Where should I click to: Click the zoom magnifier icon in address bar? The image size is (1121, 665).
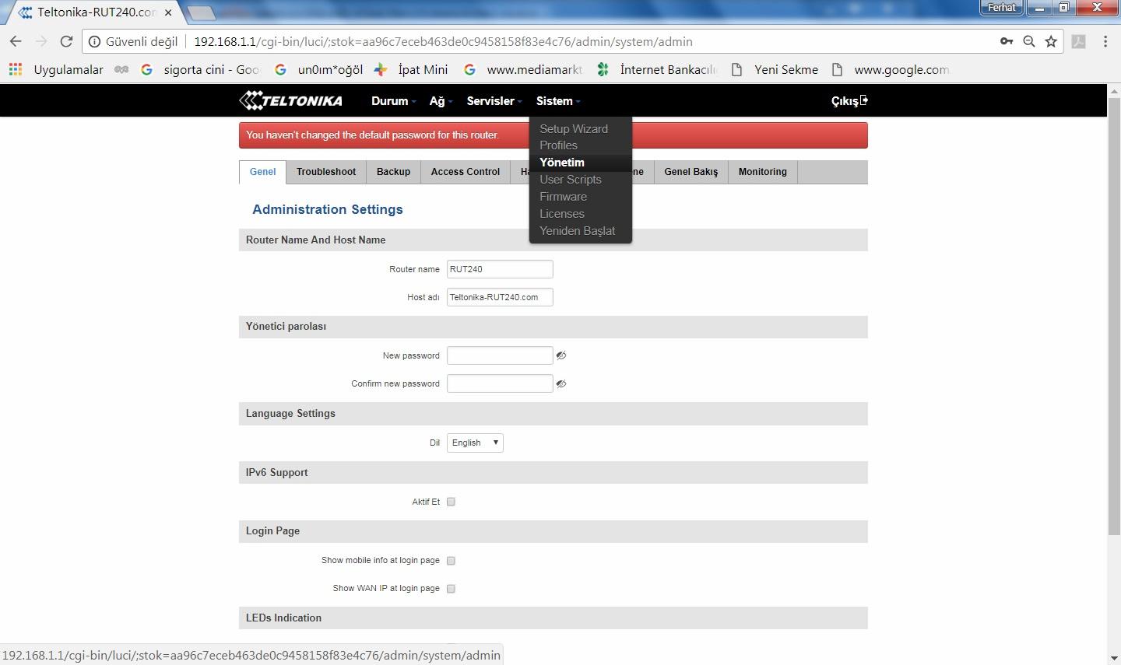(x=1029, y=41)
